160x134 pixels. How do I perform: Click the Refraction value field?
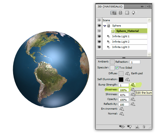135,62
